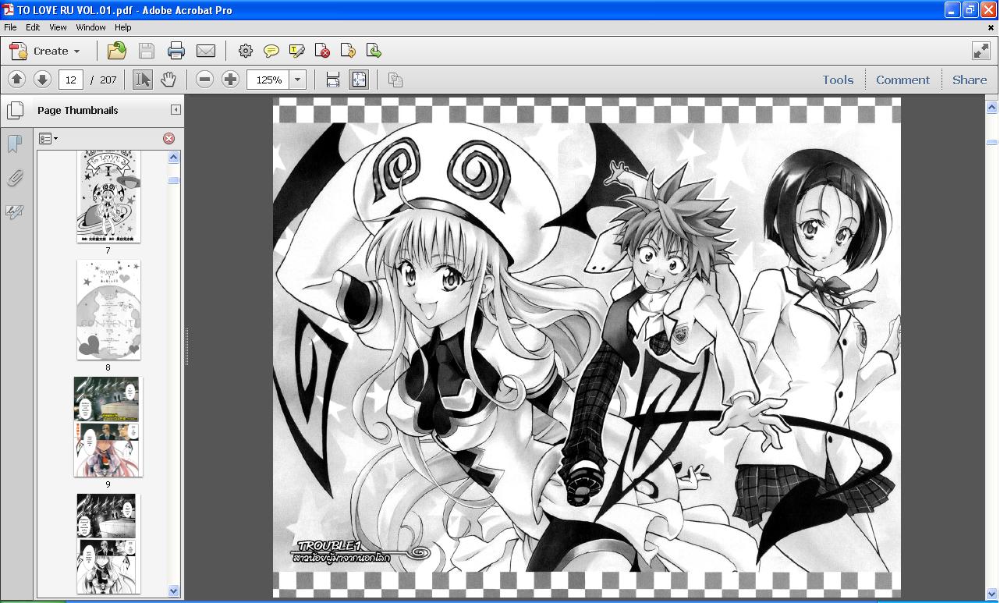Viewport: 1000px width, 603px height.
Task: Open the File menu
Action: pos(10,27)
